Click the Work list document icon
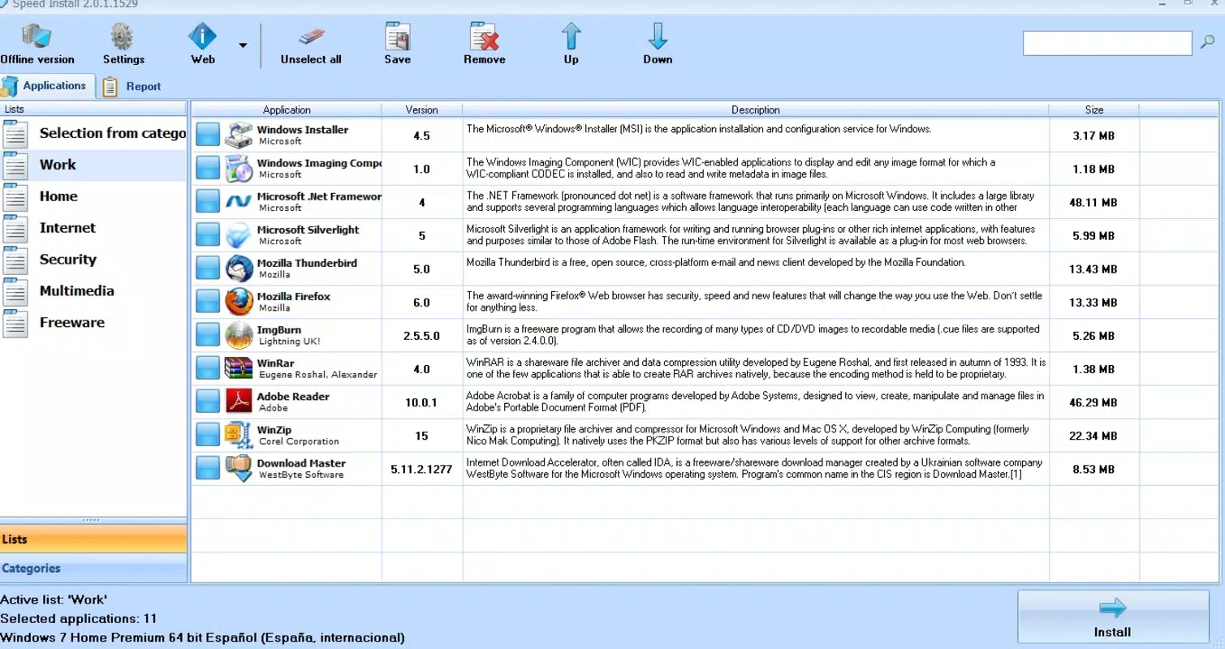 pyautogui.click(x=15, y=165)
